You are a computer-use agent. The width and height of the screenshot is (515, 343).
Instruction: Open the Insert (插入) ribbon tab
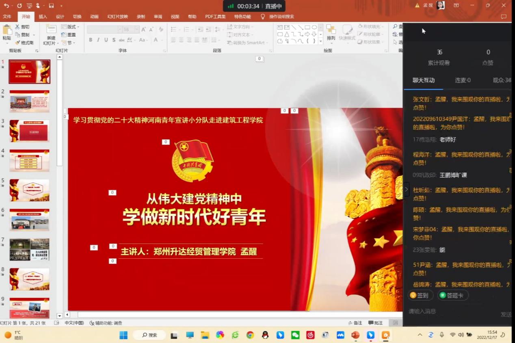coord(43,17)
